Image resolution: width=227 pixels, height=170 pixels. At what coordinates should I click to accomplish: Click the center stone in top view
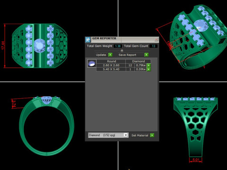click(40, 46)
